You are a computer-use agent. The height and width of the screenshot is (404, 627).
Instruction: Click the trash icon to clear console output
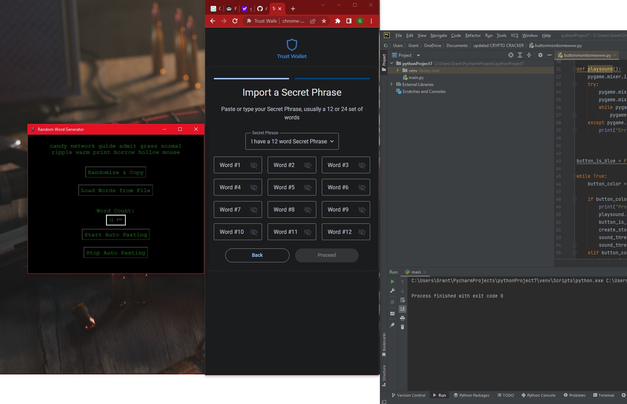(x=402, y=327)
